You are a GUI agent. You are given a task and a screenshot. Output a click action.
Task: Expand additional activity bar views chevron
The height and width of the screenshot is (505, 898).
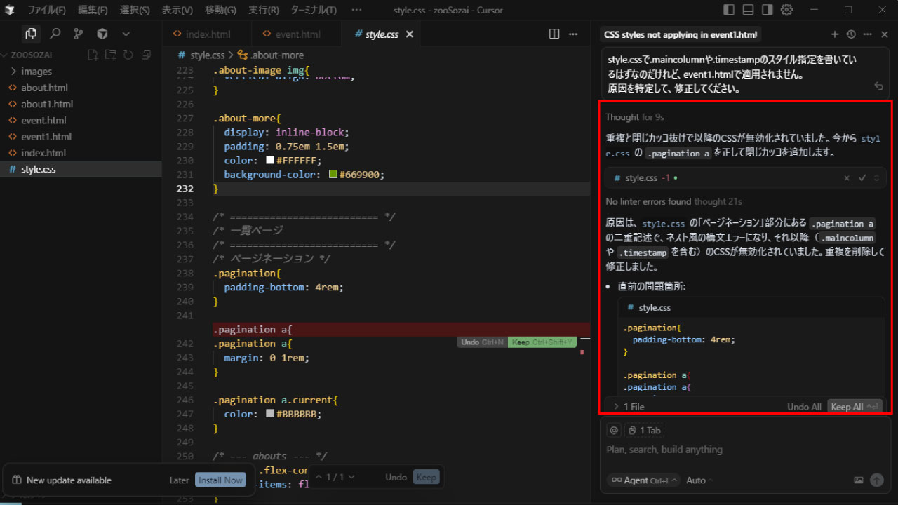pyautogui.click(x=126, y=34)
